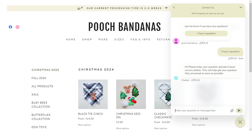Screen dimensions: 252x131
Task: Close the chat widget with round X button
Action: (x=240, y=122)
